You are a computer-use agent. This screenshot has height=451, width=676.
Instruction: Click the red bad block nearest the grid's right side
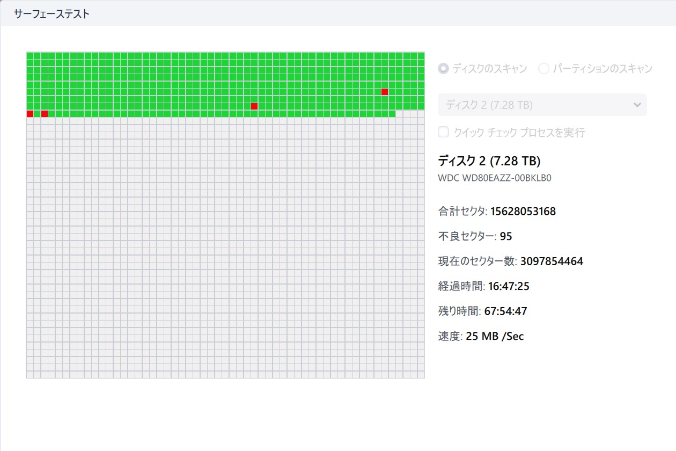point(385,92)
